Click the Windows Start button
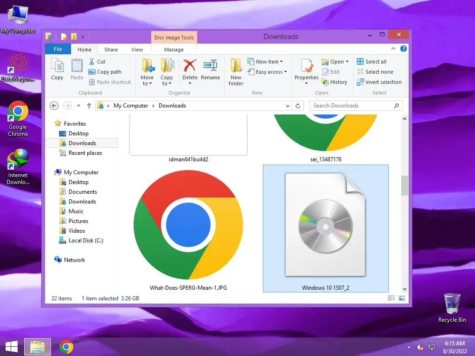 point(12,347)
